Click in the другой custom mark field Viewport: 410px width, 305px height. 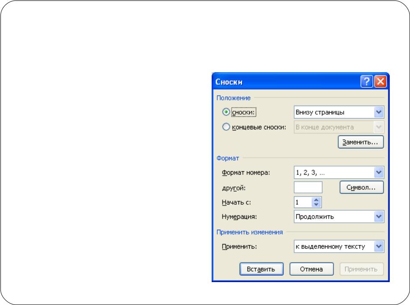308,187
